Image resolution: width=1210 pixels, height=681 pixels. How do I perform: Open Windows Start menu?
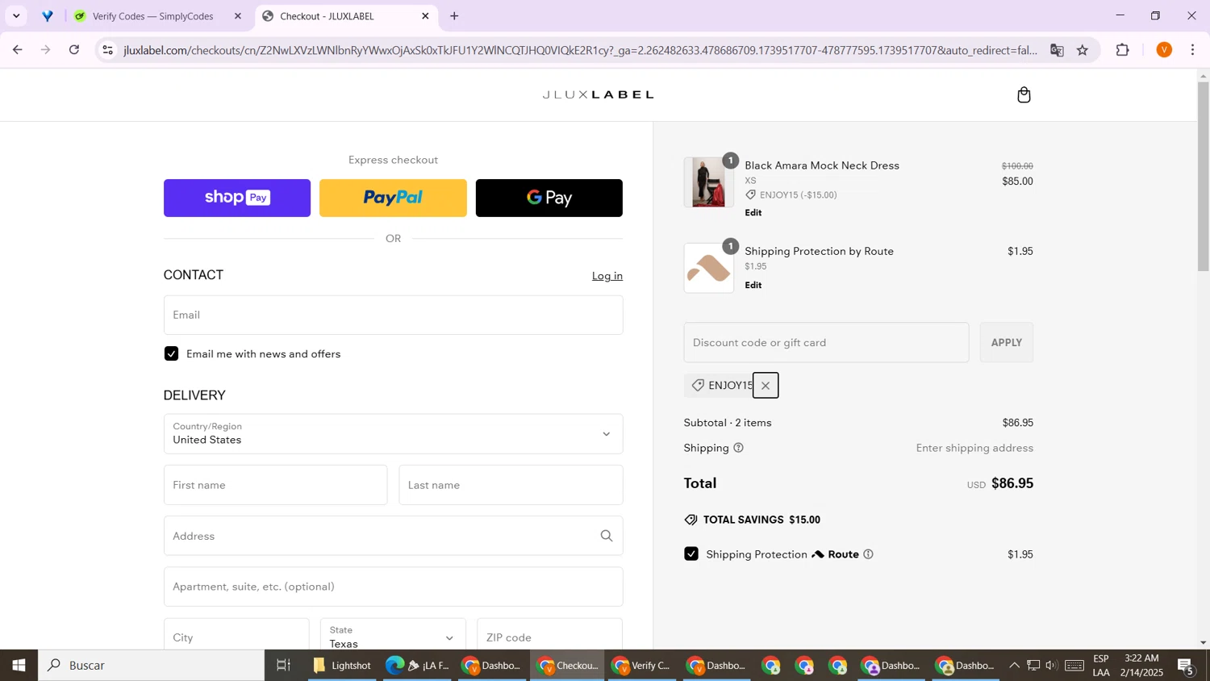pyautogui.click(x=19, y=666)
